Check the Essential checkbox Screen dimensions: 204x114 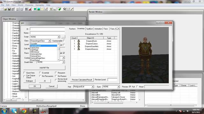(40, 73)
